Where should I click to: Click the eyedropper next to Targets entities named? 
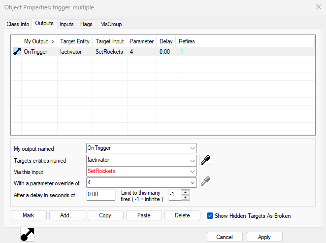pos(205,160)
